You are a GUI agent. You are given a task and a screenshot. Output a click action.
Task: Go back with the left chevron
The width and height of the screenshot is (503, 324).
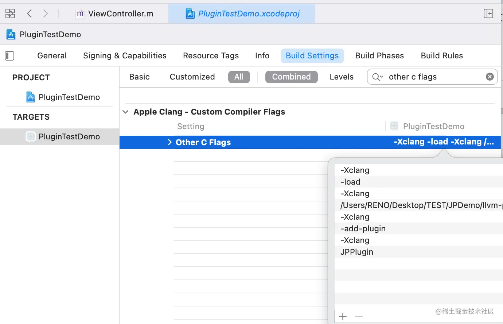[30, 13]
